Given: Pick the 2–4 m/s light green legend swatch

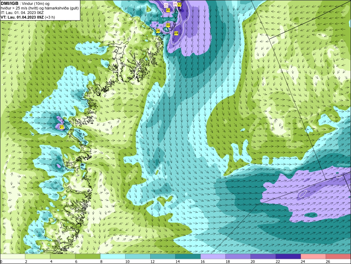Looking at the screenshot, I should click(38, 256).
